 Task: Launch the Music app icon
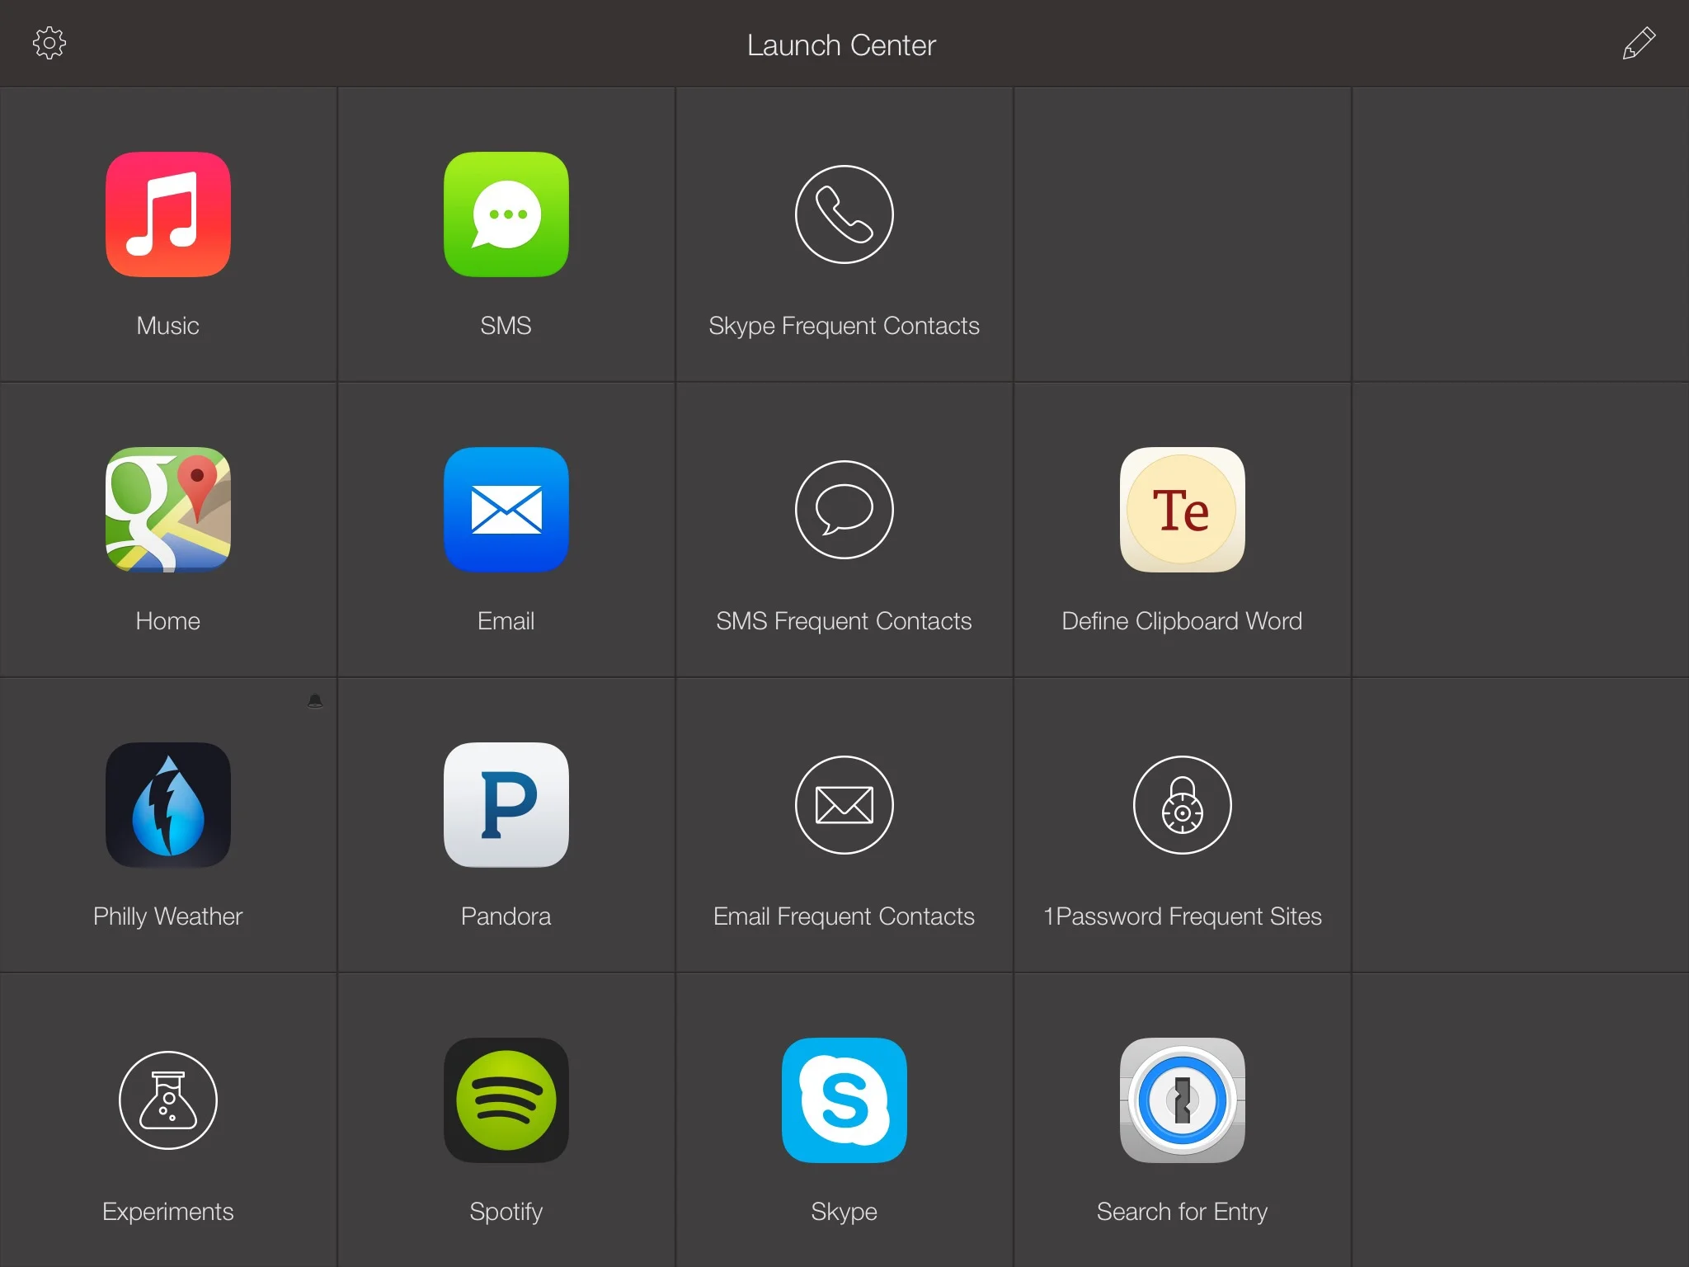coord(168,214)
